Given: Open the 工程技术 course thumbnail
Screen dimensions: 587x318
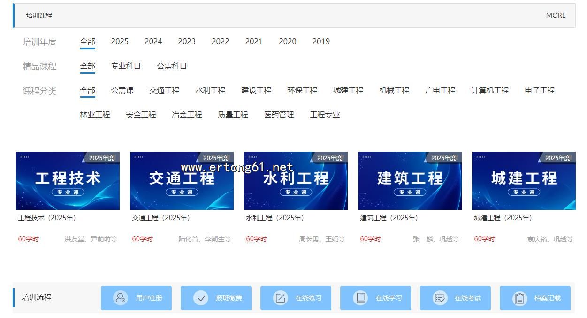Looking at the screenshot, I should point(68,180).
